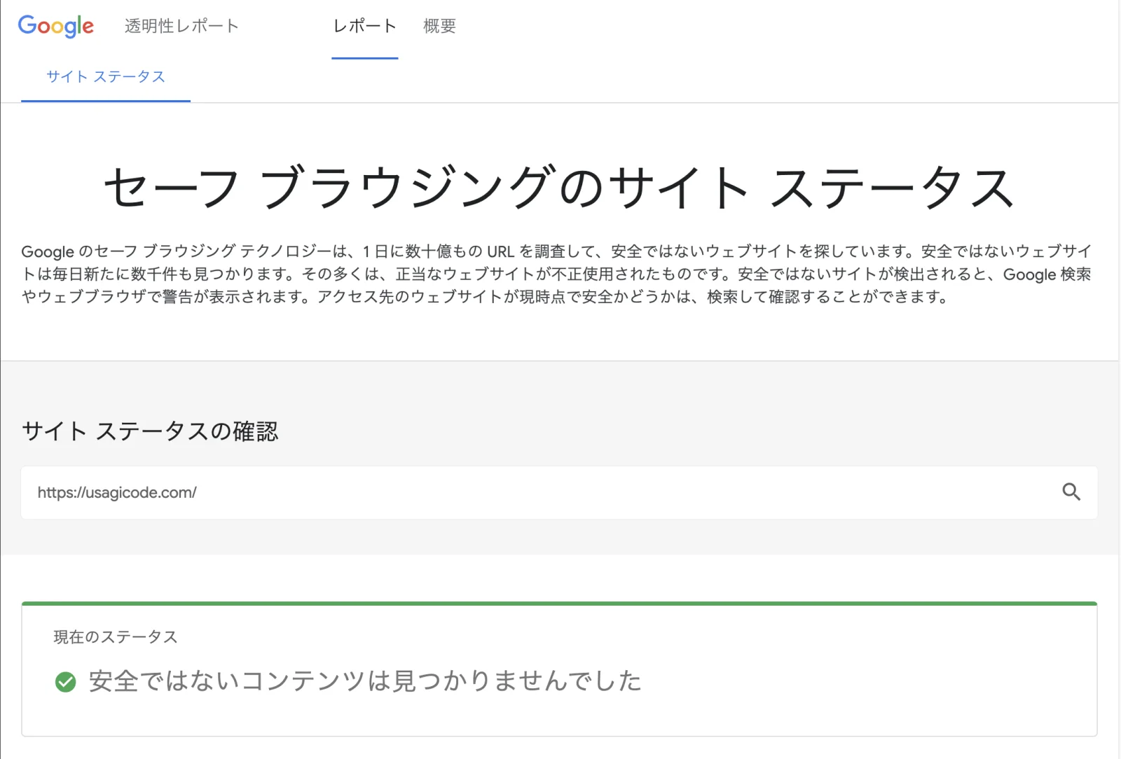Switch to the レポート tab
The image size is (1121, 759).
point(365,26)
